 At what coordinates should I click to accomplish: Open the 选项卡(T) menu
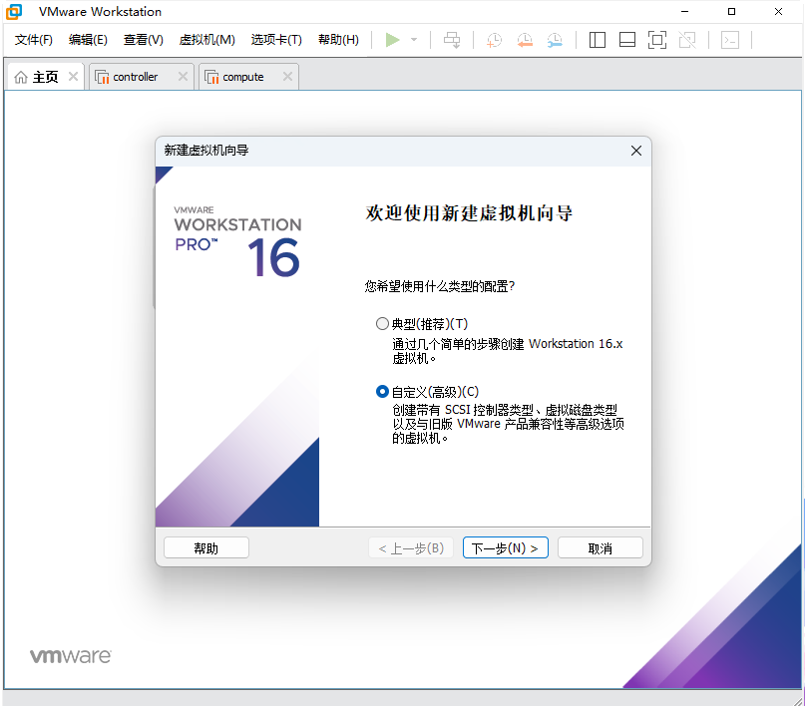276,40
